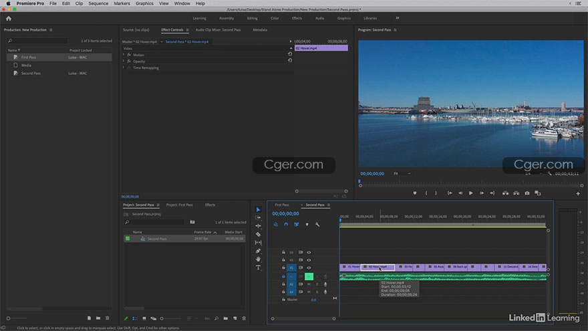Screen dimensions: 588x331
Task: Select the Track Select Forward tool
Action: tap(258, 218)
